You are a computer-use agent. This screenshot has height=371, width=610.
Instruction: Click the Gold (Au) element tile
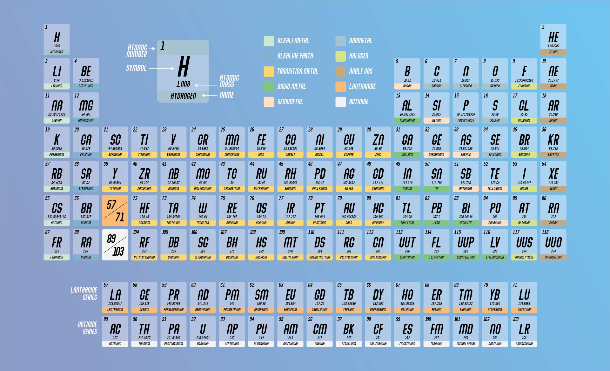pyautogui.click(x=349, y=211)
